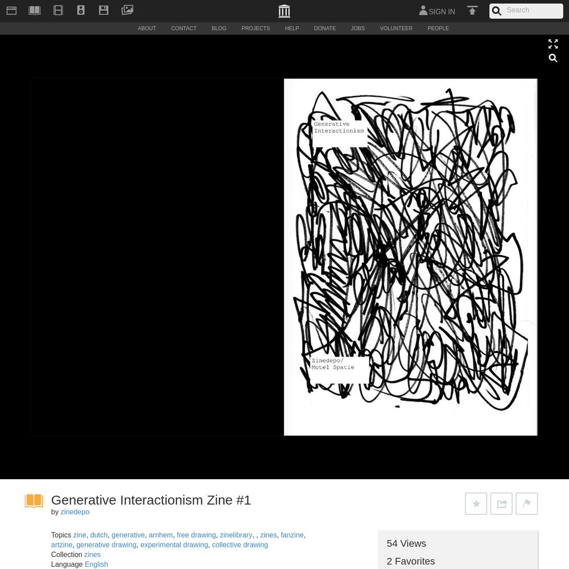Flag this item
Screen dimensions: 569x569
tap(526, 504)
